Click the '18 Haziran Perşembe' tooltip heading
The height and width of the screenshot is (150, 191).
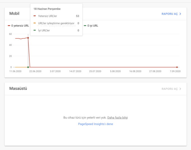pyautogui.click(x=47, y=9)
